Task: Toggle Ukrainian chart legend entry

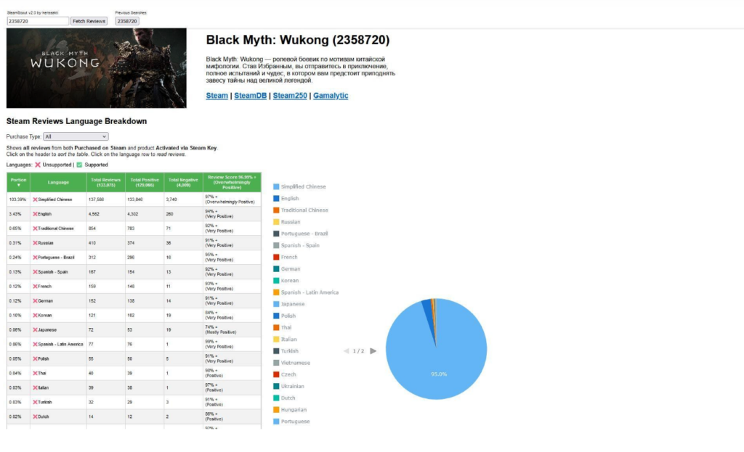Action: coord(289,386)
